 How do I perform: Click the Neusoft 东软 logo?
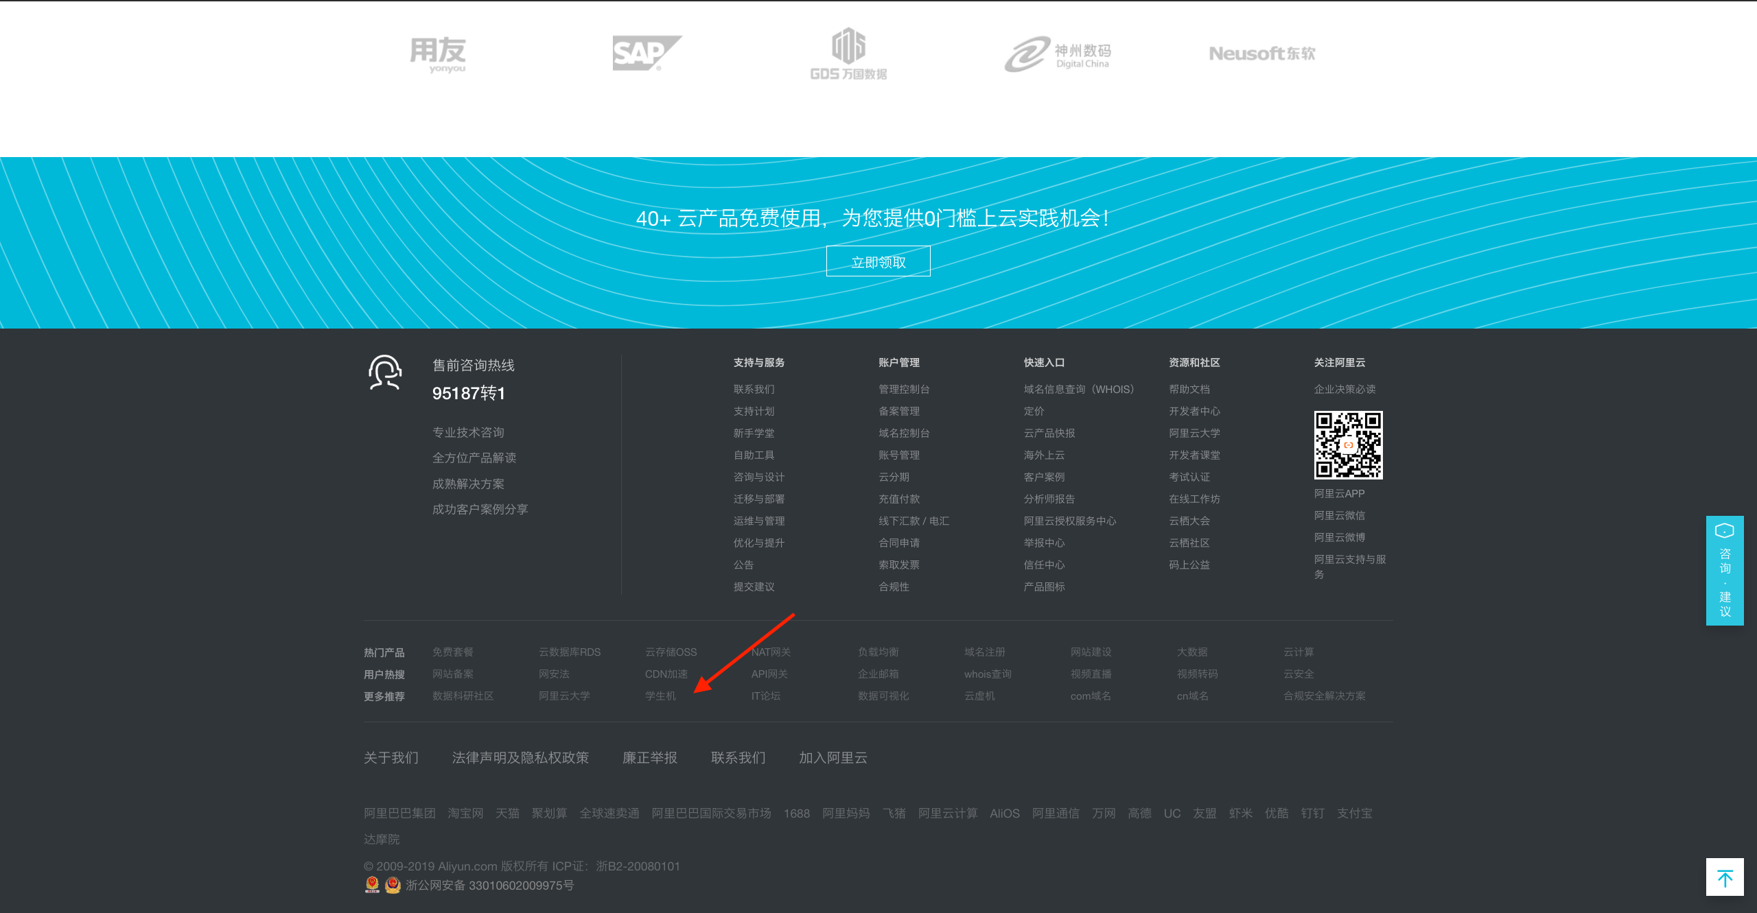point(1261,54)
